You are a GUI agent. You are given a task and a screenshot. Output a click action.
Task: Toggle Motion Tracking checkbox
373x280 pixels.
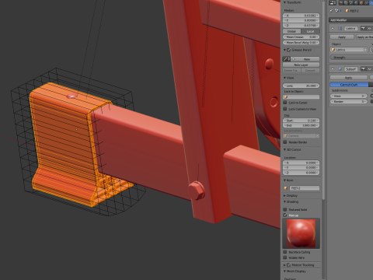289,265
